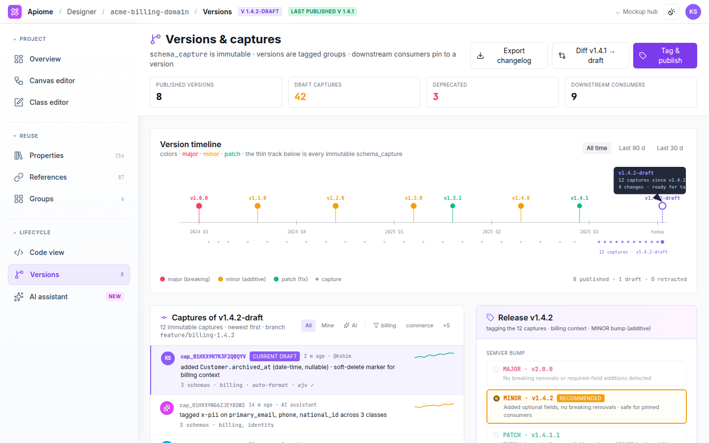Click the Apiome breadcrumb name
Viewport: 709px width, 443px height.
click(x=40, y=12)
